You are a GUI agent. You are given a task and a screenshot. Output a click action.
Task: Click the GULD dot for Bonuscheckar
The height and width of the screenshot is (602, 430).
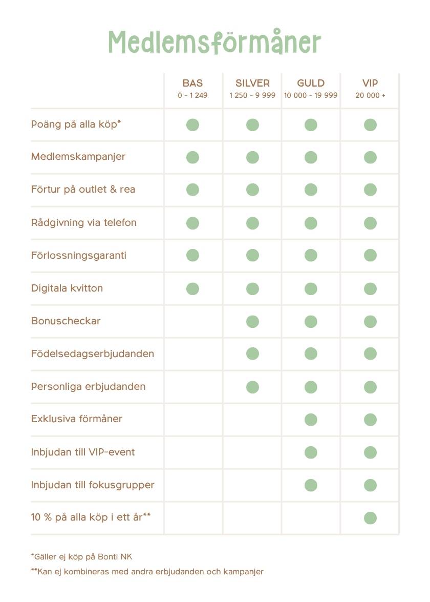pyautogui.click(x=311, y=321)
